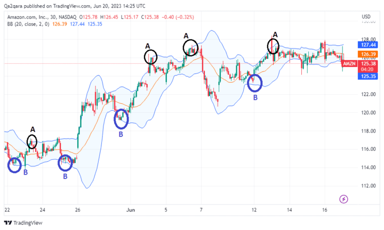Viewport: 384px width, 230px height.
Task: Click the purple lightning bolt icon
Action: coord(344,199)
